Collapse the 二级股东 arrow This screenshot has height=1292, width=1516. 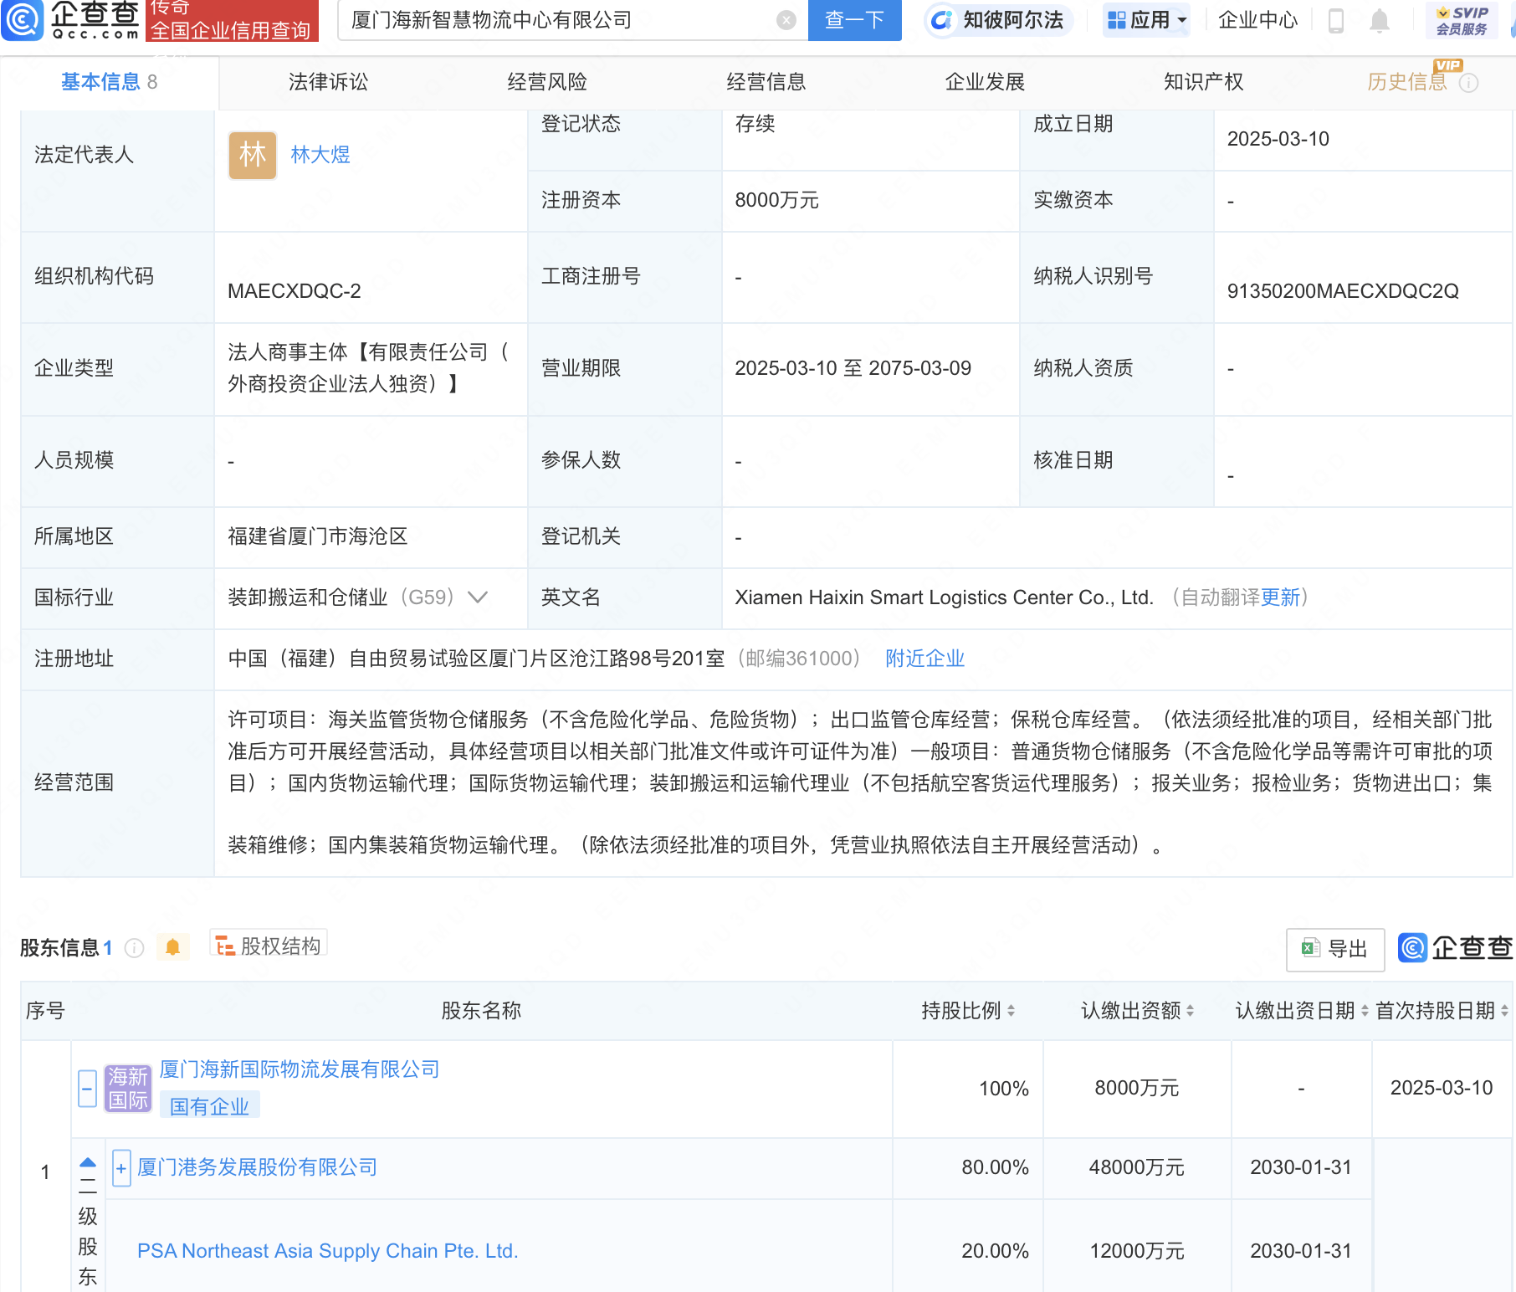coord(88,1163)
